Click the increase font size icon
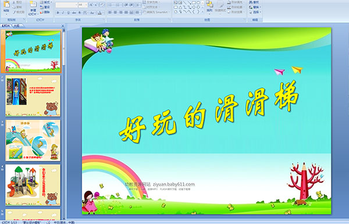Viewport: 349px width, 224px height. click(x=91, y=5)
